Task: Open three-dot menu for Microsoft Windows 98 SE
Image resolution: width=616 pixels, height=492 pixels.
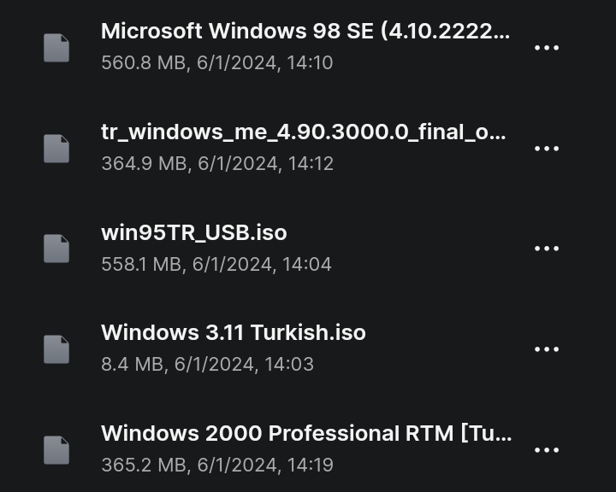Action: point(547,48)
